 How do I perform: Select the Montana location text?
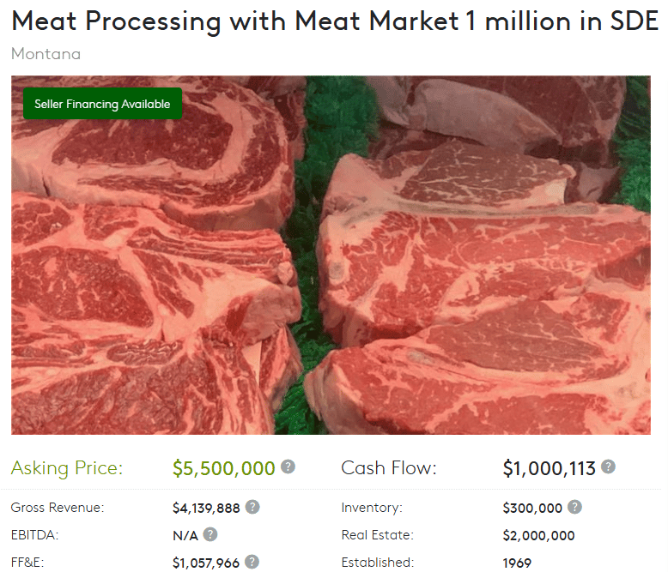46,54
